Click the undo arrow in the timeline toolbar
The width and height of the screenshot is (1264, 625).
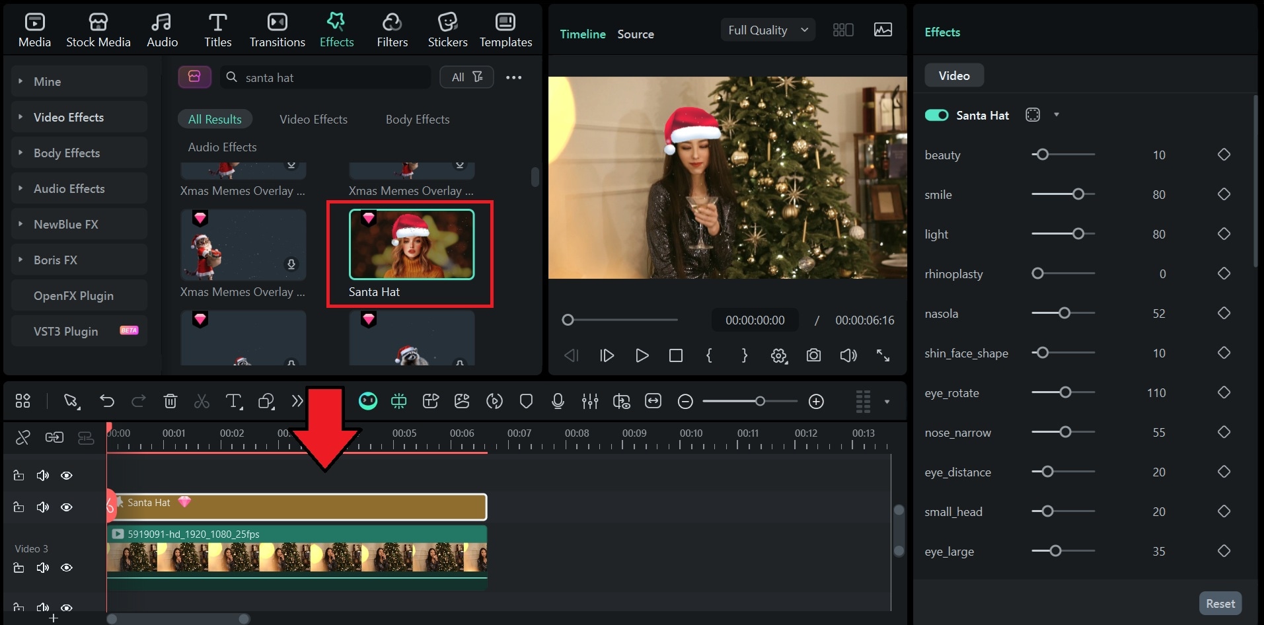107,401
